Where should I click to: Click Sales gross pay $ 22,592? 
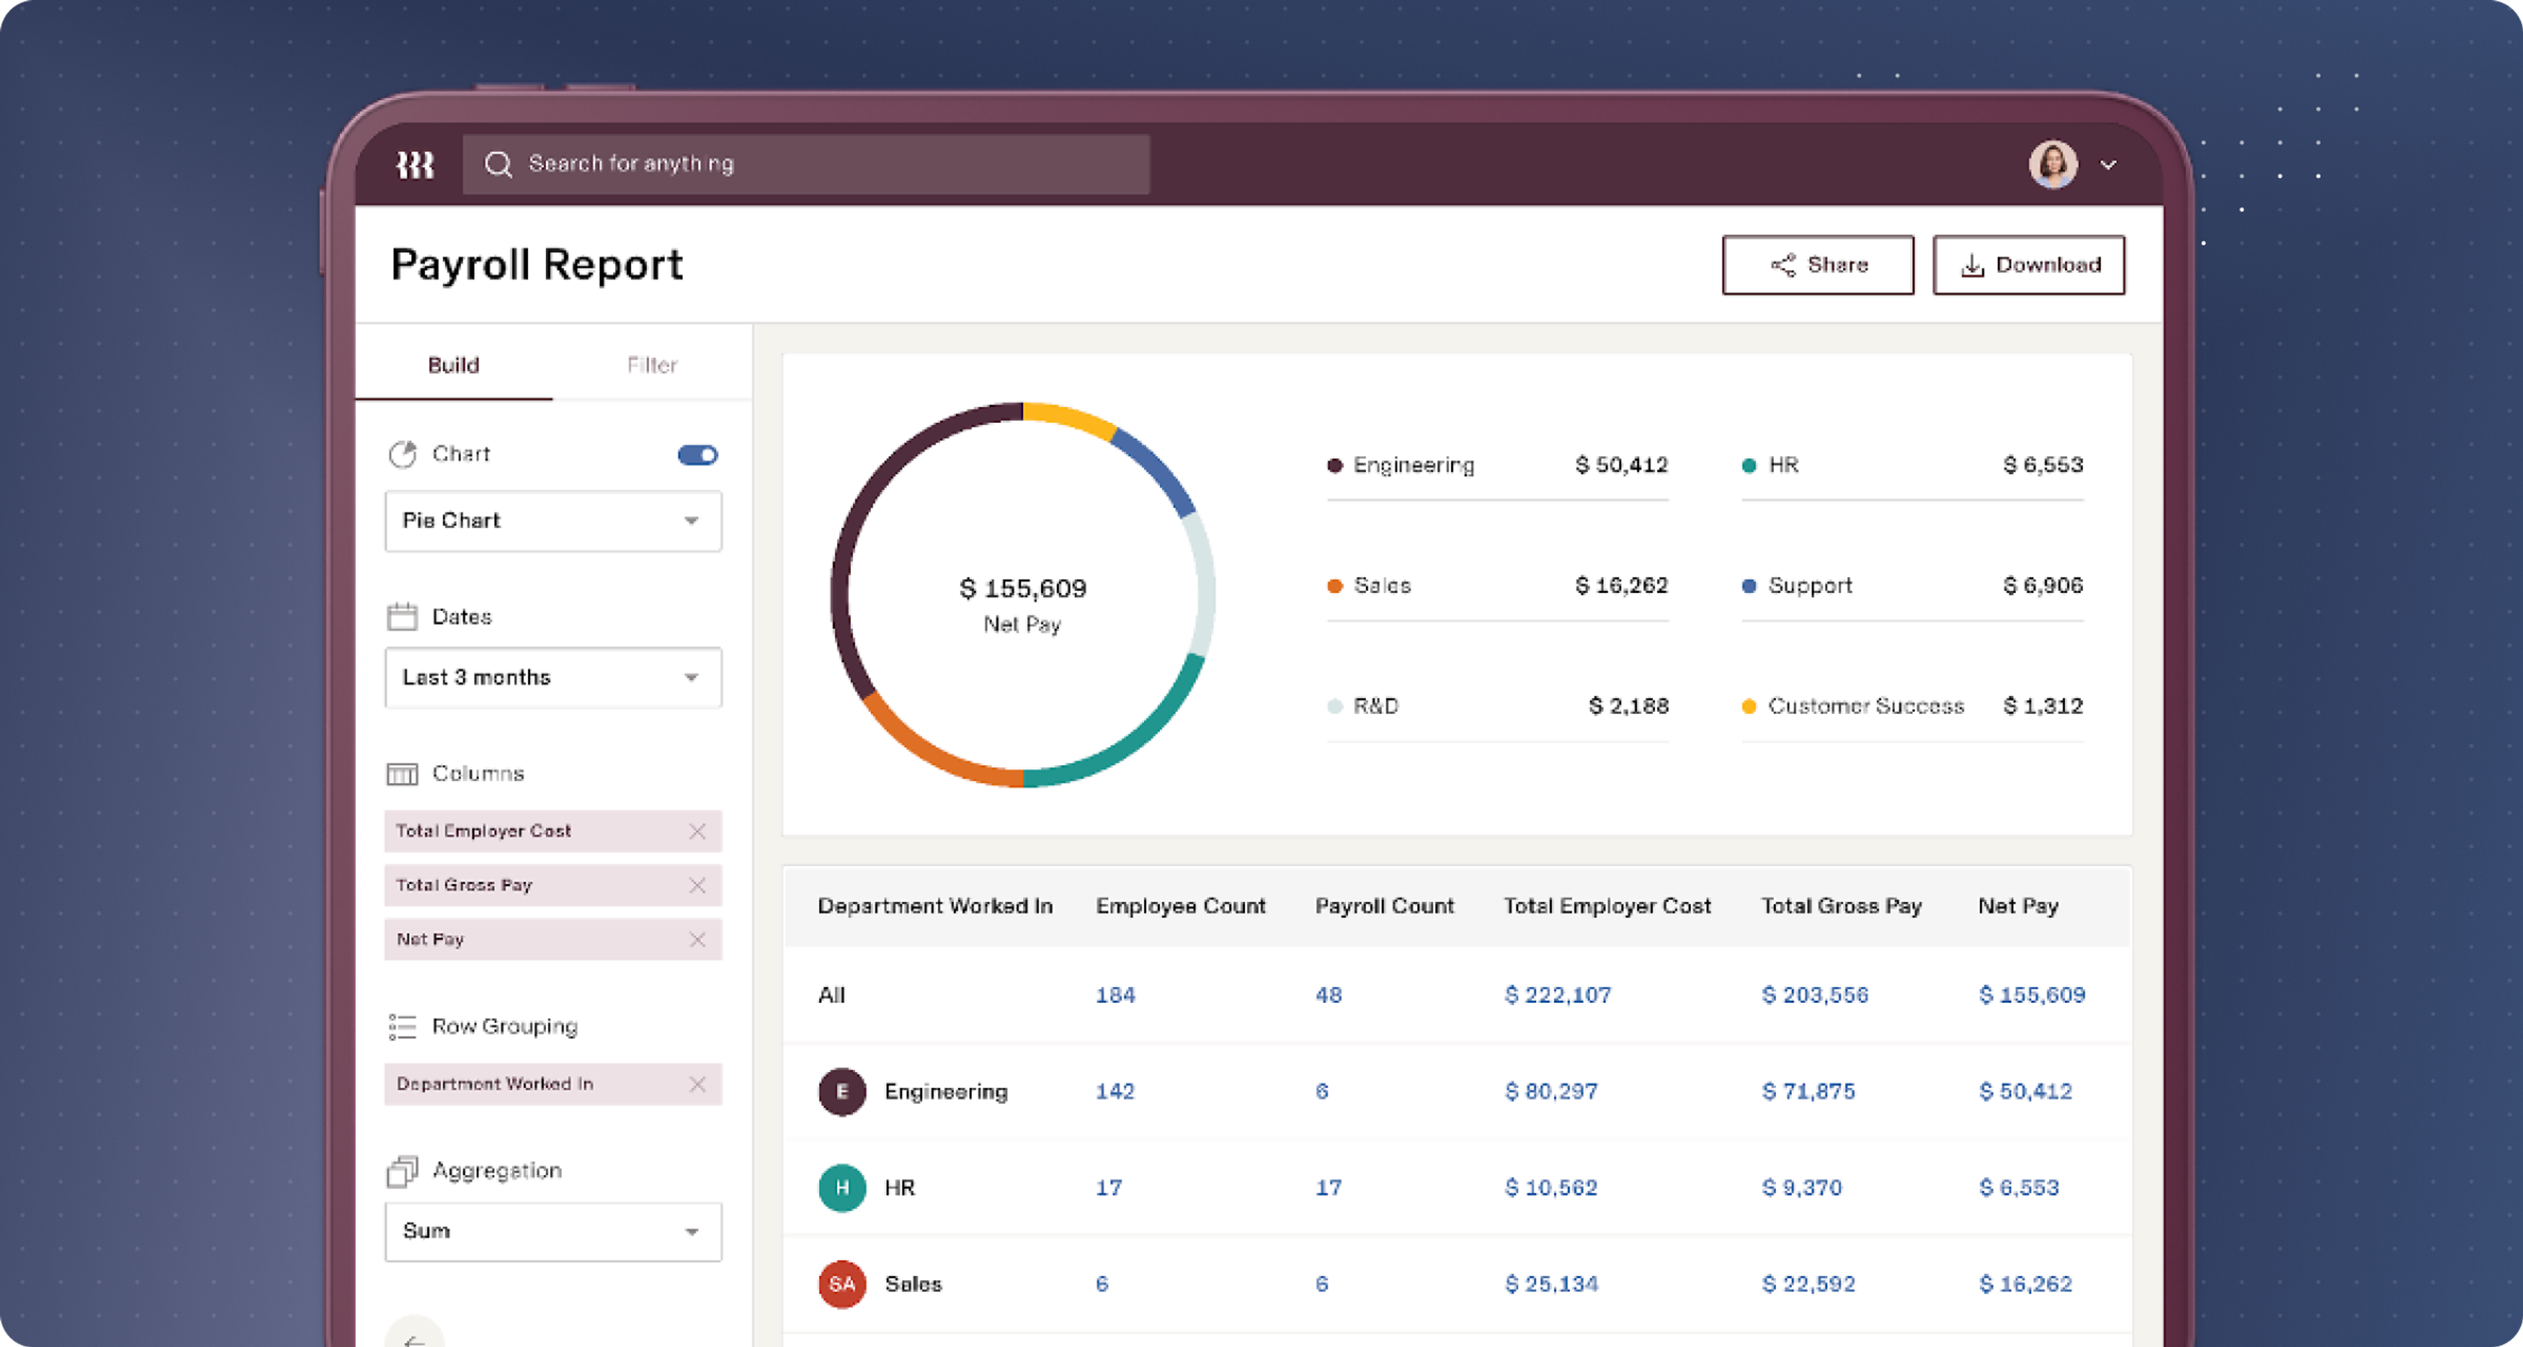pyautogui.click(x=1808, y=1283)
